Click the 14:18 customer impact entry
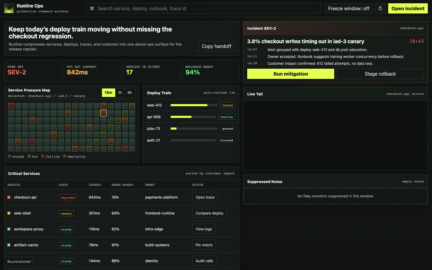Image resolution: width=432 pixels, height=270 pixels. tap(335, 64)
